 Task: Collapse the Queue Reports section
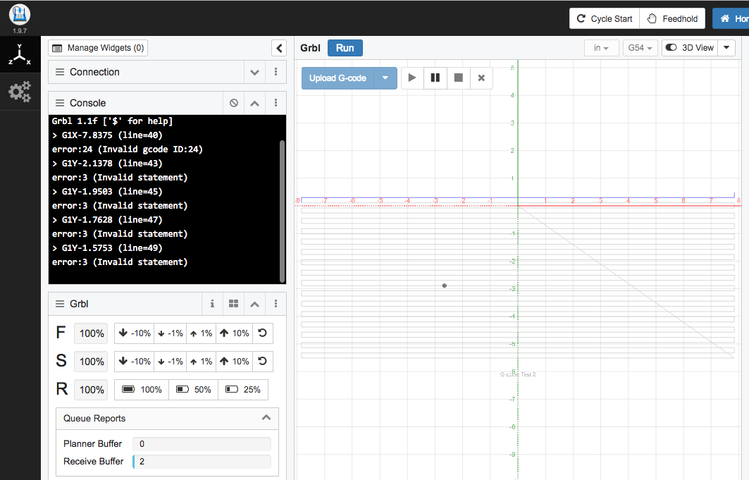point(266,418)
